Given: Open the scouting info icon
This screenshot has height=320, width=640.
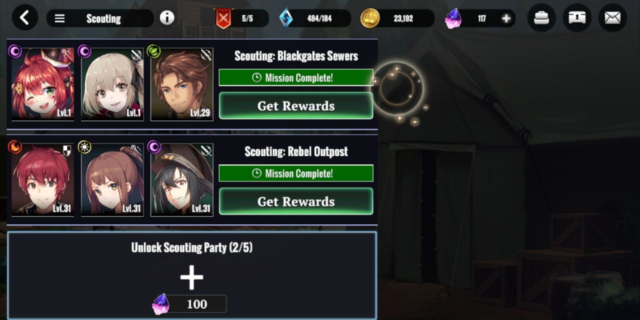Looking at the screenshot, I should pos(167,18).
